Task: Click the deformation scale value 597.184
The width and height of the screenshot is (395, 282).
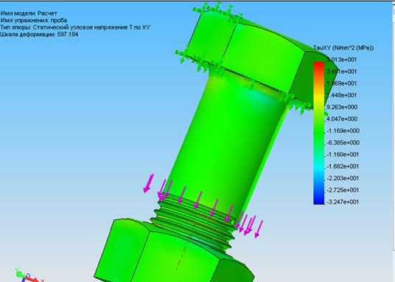Action: 68,34
